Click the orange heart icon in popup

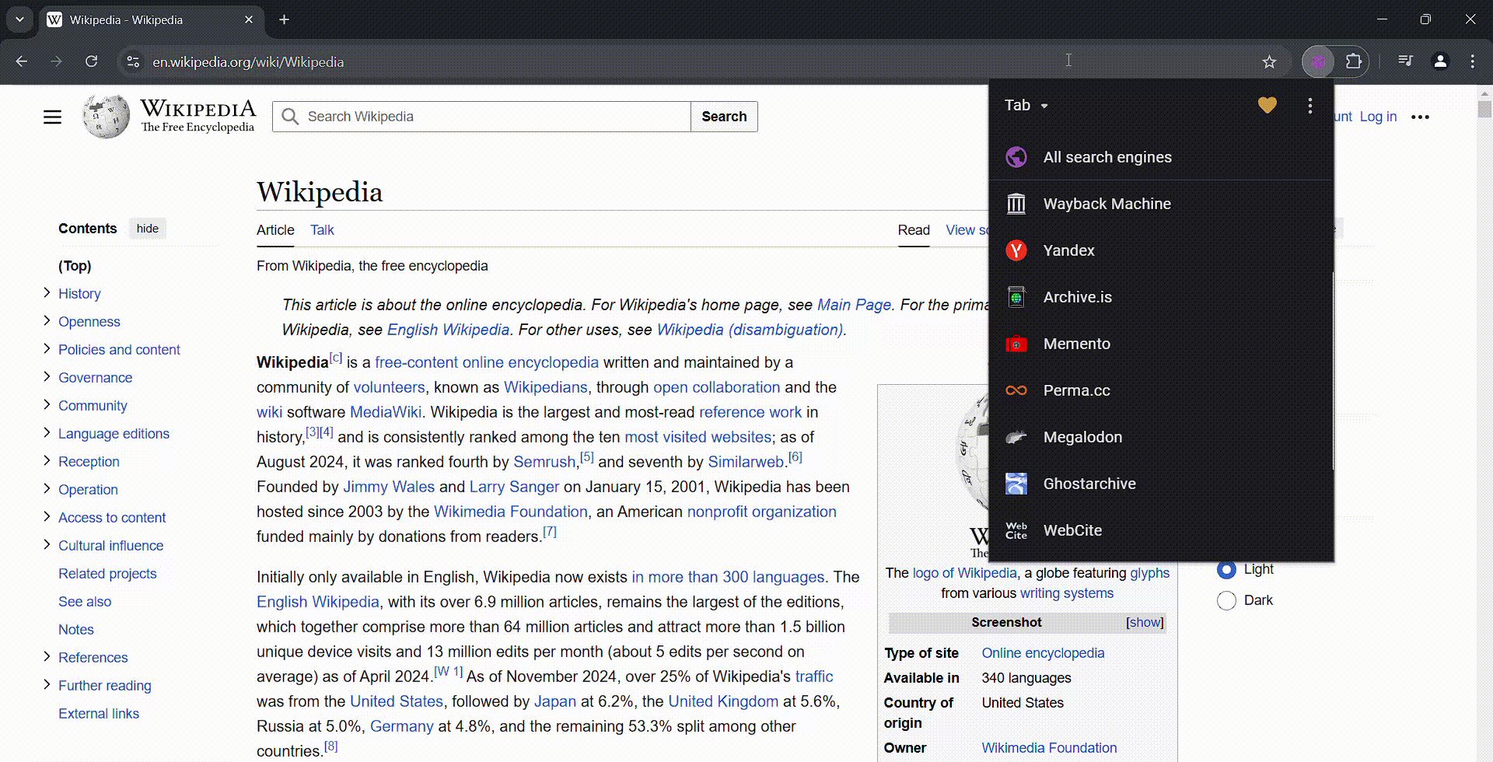click(1267, 105)
